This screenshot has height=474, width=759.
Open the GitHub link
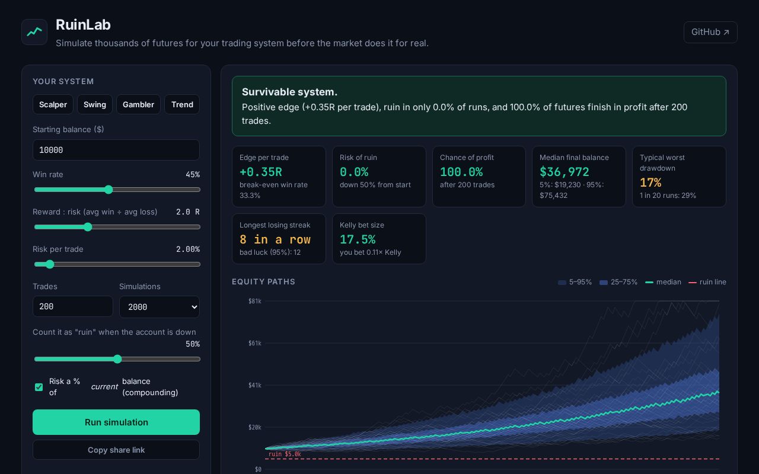(710, 32)
